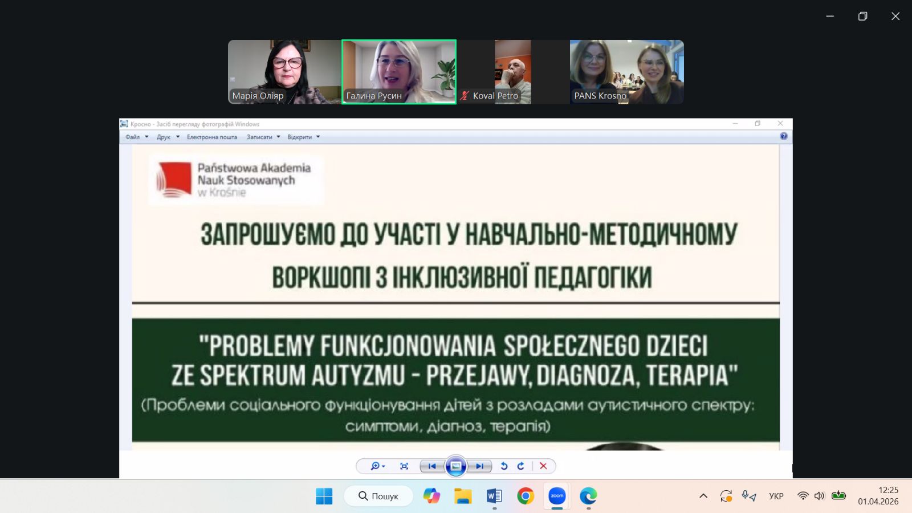Select the PANS Krosno video tile
The width and height of the screenshot is (912, 513).
click(x=626, y=72)
